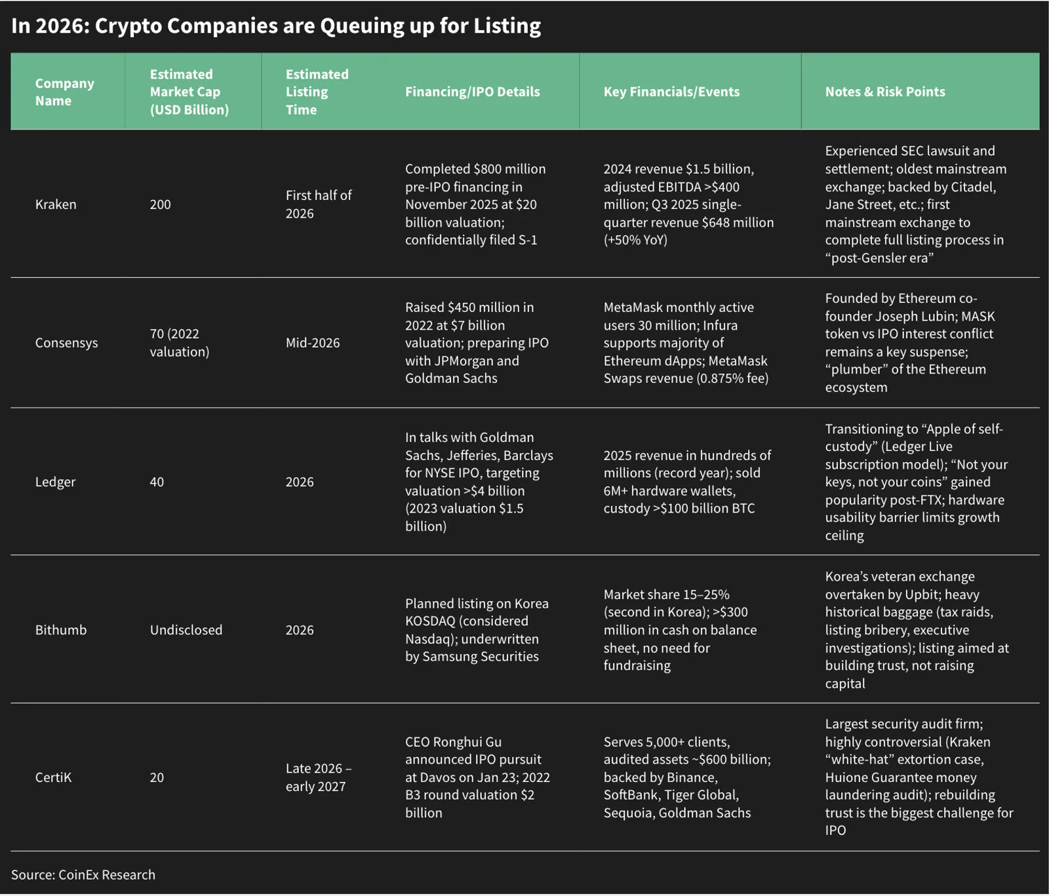
Task: Click the Ledger company cell
Action: click(55, 482)
